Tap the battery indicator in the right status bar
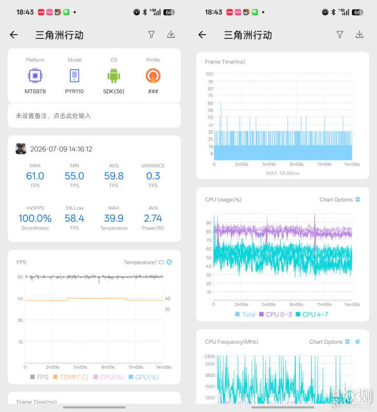377x412 pixels. (358, 12)
